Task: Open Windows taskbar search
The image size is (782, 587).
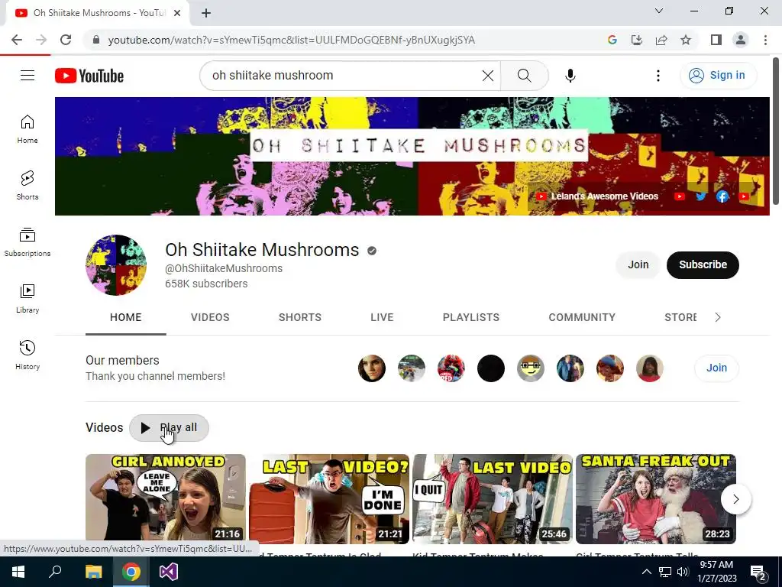Action: pos(55,572)
